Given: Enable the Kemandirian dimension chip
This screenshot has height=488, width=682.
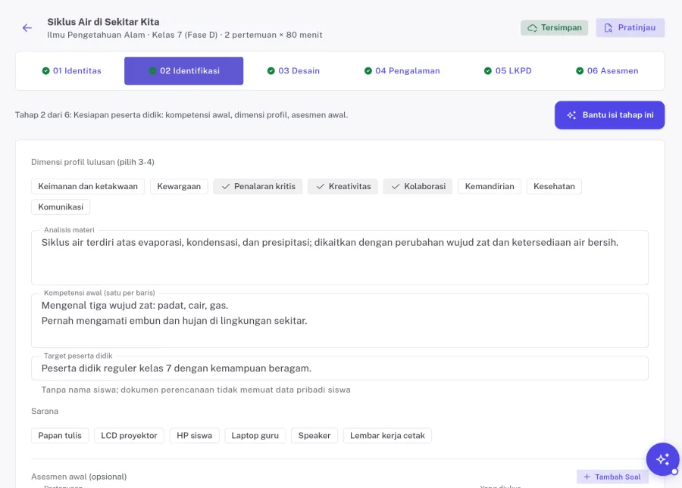Looking at the screenshot, I should click(490, 186).
